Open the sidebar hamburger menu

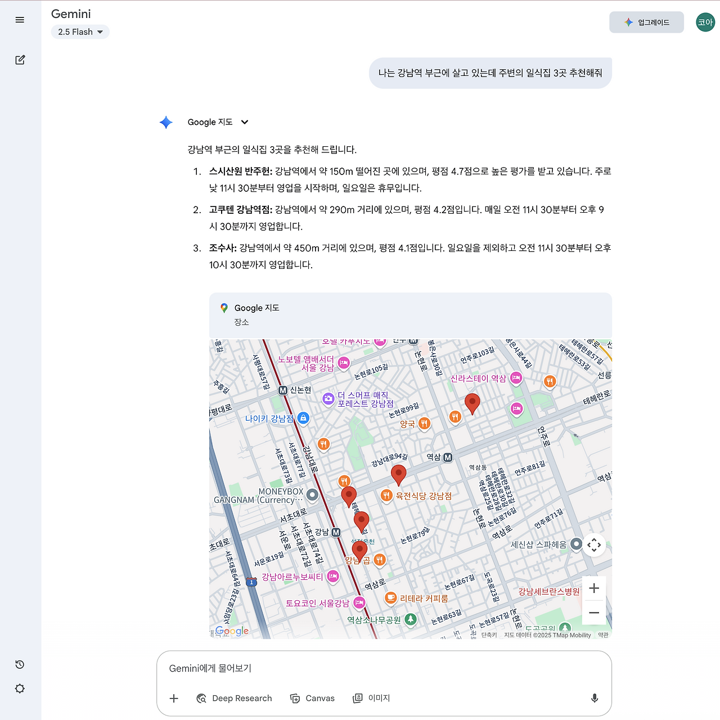pyautogui.click(x=20, y=20)
